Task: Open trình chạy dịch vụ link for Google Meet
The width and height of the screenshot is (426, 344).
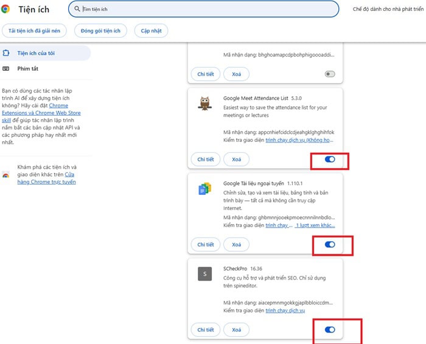Action: pos(299,140)
